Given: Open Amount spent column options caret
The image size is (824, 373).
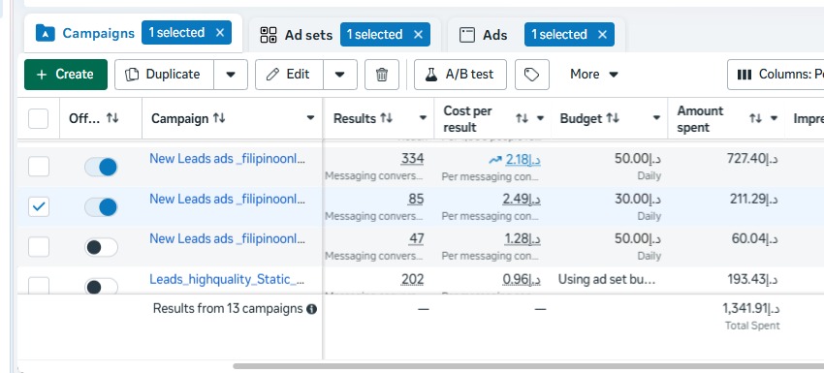Looking at the screenshot, I should (x=774, y=119).
